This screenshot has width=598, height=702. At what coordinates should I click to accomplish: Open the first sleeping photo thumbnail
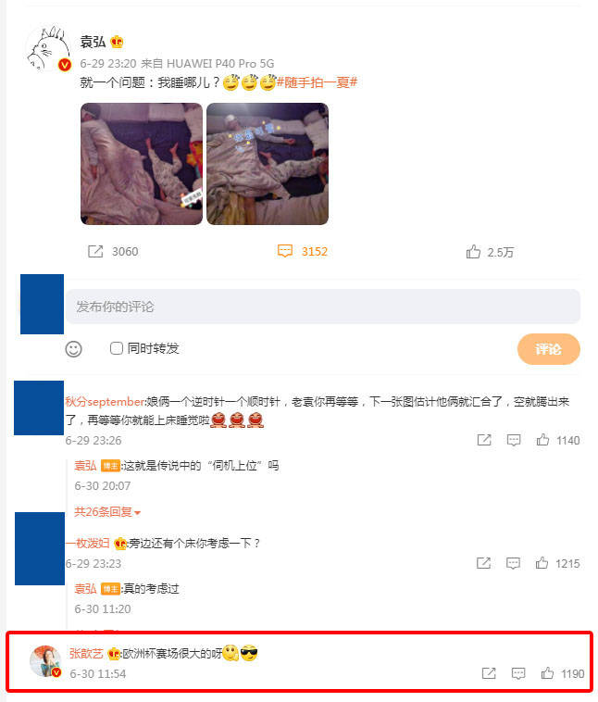[142, 164]
